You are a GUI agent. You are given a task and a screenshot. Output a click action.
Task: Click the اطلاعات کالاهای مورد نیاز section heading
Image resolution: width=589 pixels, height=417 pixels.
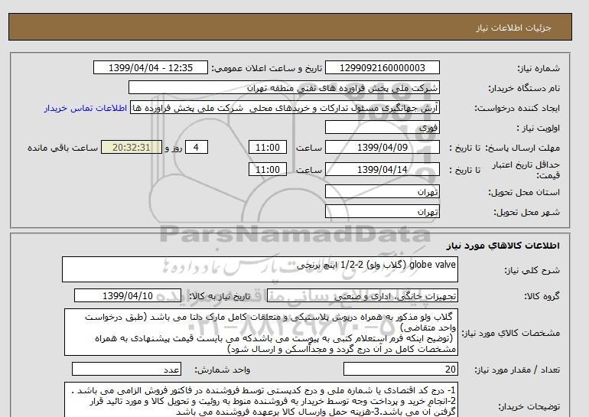coord(503,246)
